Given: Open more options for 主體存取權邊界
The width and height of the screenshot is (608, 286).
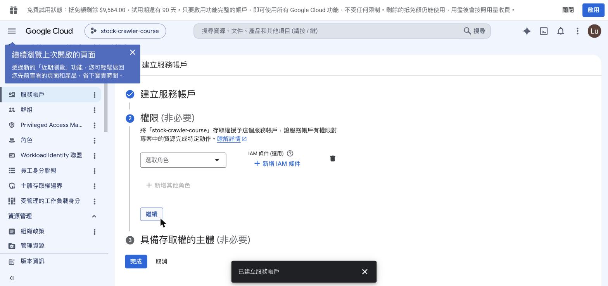Looking at the screenshot, I should pos(94,186).
